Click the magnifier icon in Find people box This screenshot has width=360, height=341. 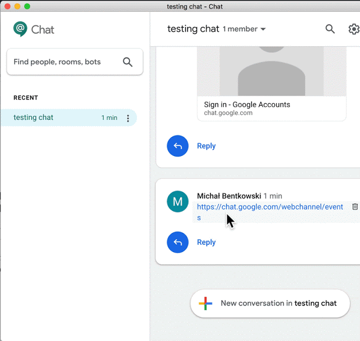coord(128,62)
